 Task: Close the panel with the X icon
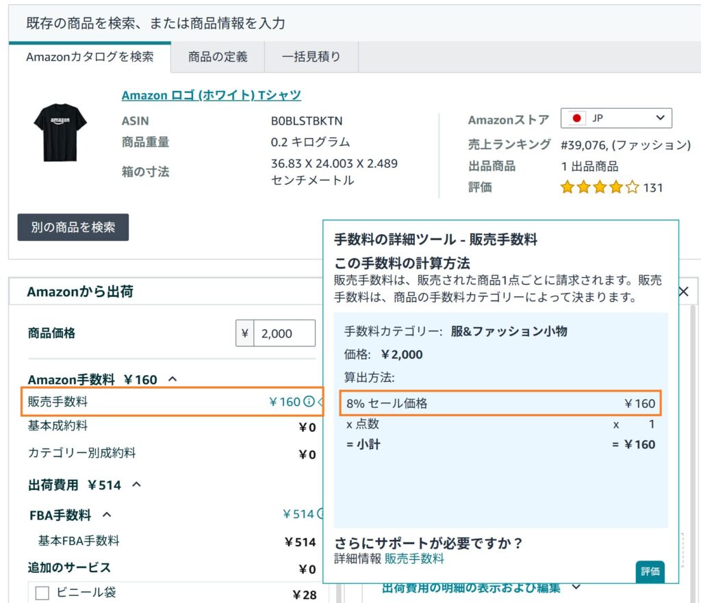(684, 292)
